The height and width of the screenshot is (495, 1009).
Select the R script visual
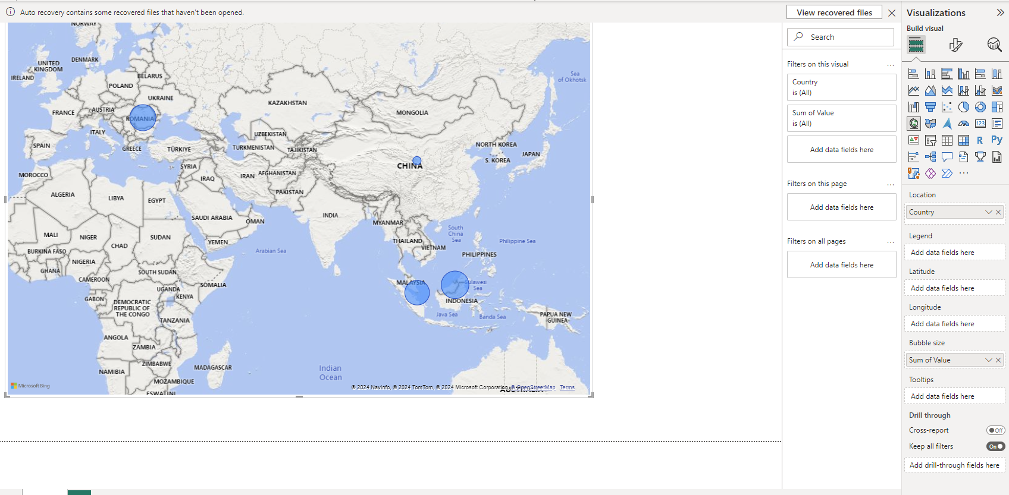(980, 140)
